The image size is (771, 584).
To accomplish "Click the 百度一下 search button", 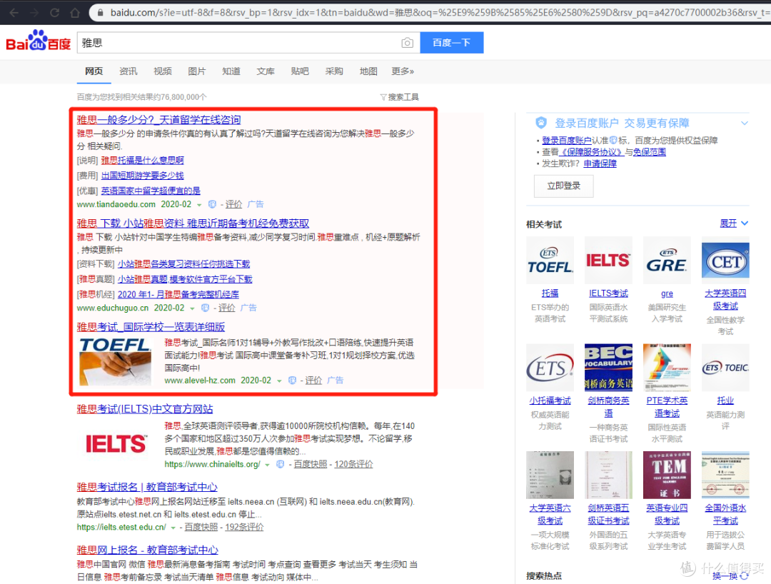I will 452,43.
